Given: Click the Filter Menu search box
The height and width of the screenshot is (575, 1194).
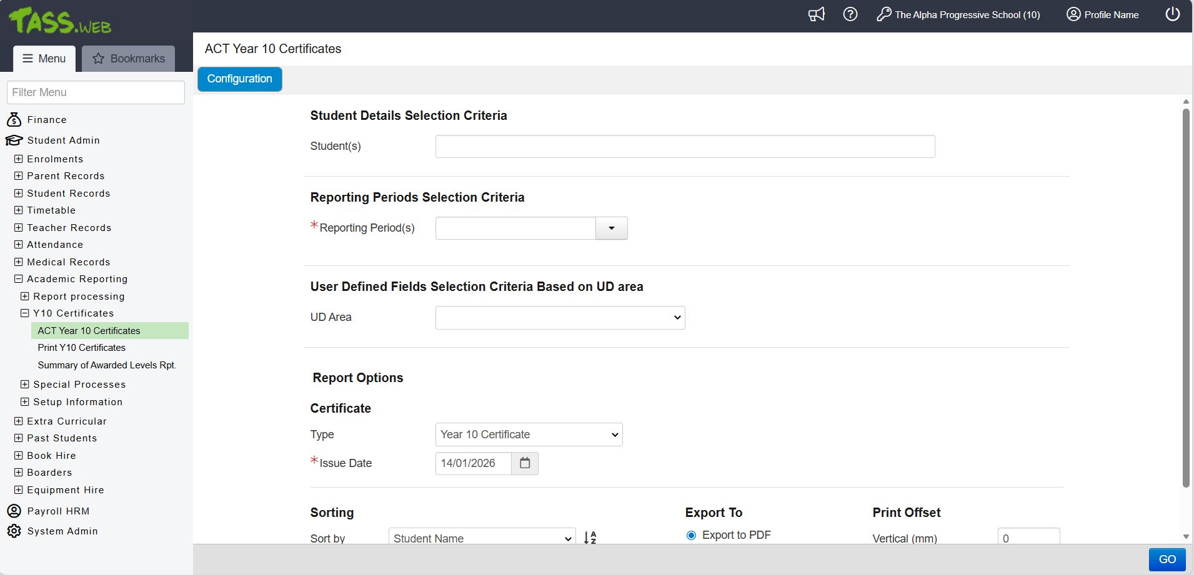Looking at the screenshot, I should (96, 92).
